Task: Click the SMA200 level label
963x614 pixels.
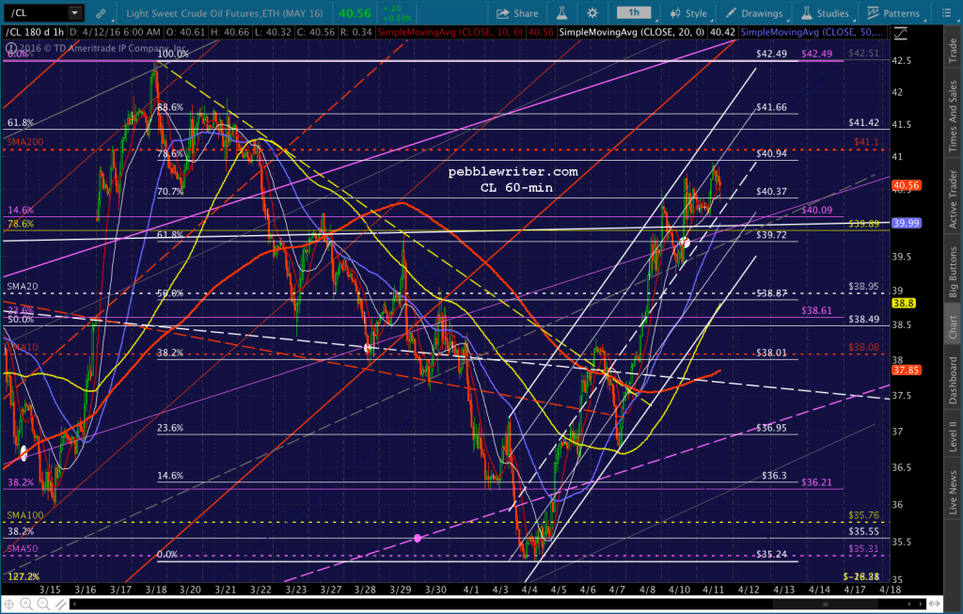Action: tap(25, 142)
